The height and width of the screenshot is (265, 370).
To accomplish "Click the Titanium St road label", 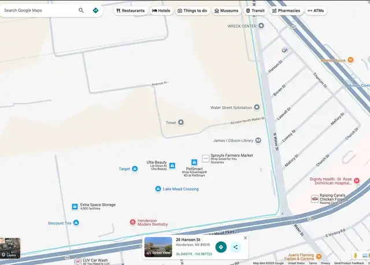I will (320, 80).
